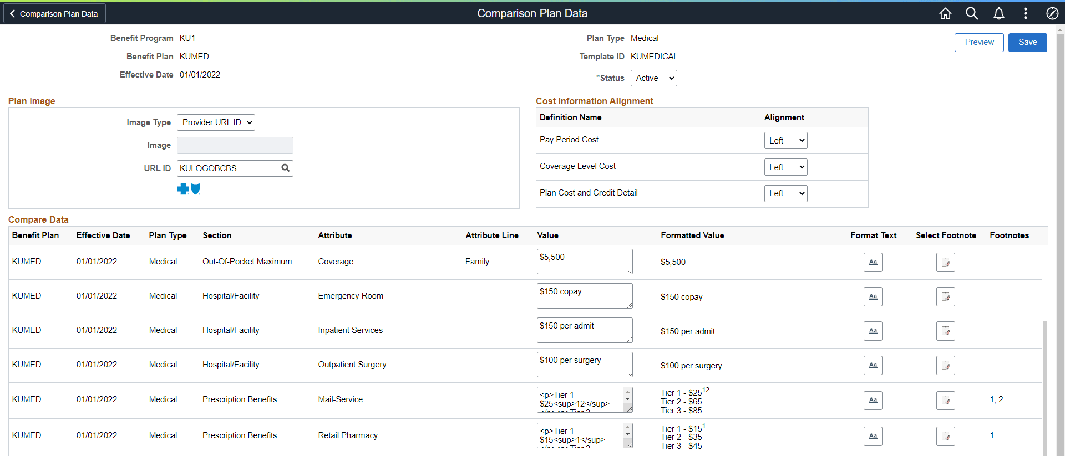Edit the $5,500 value box
Viewport: 1065px width, 456px height.
coord(585,262)
